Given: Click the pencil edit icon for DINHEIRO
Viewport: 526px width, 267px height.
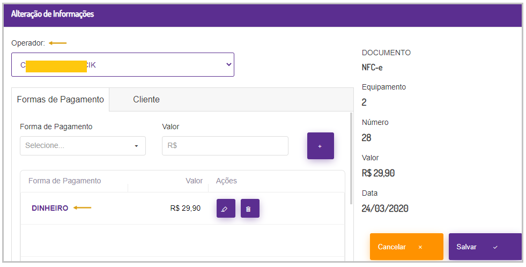Looking at the screenshot, I should [226, 209].
